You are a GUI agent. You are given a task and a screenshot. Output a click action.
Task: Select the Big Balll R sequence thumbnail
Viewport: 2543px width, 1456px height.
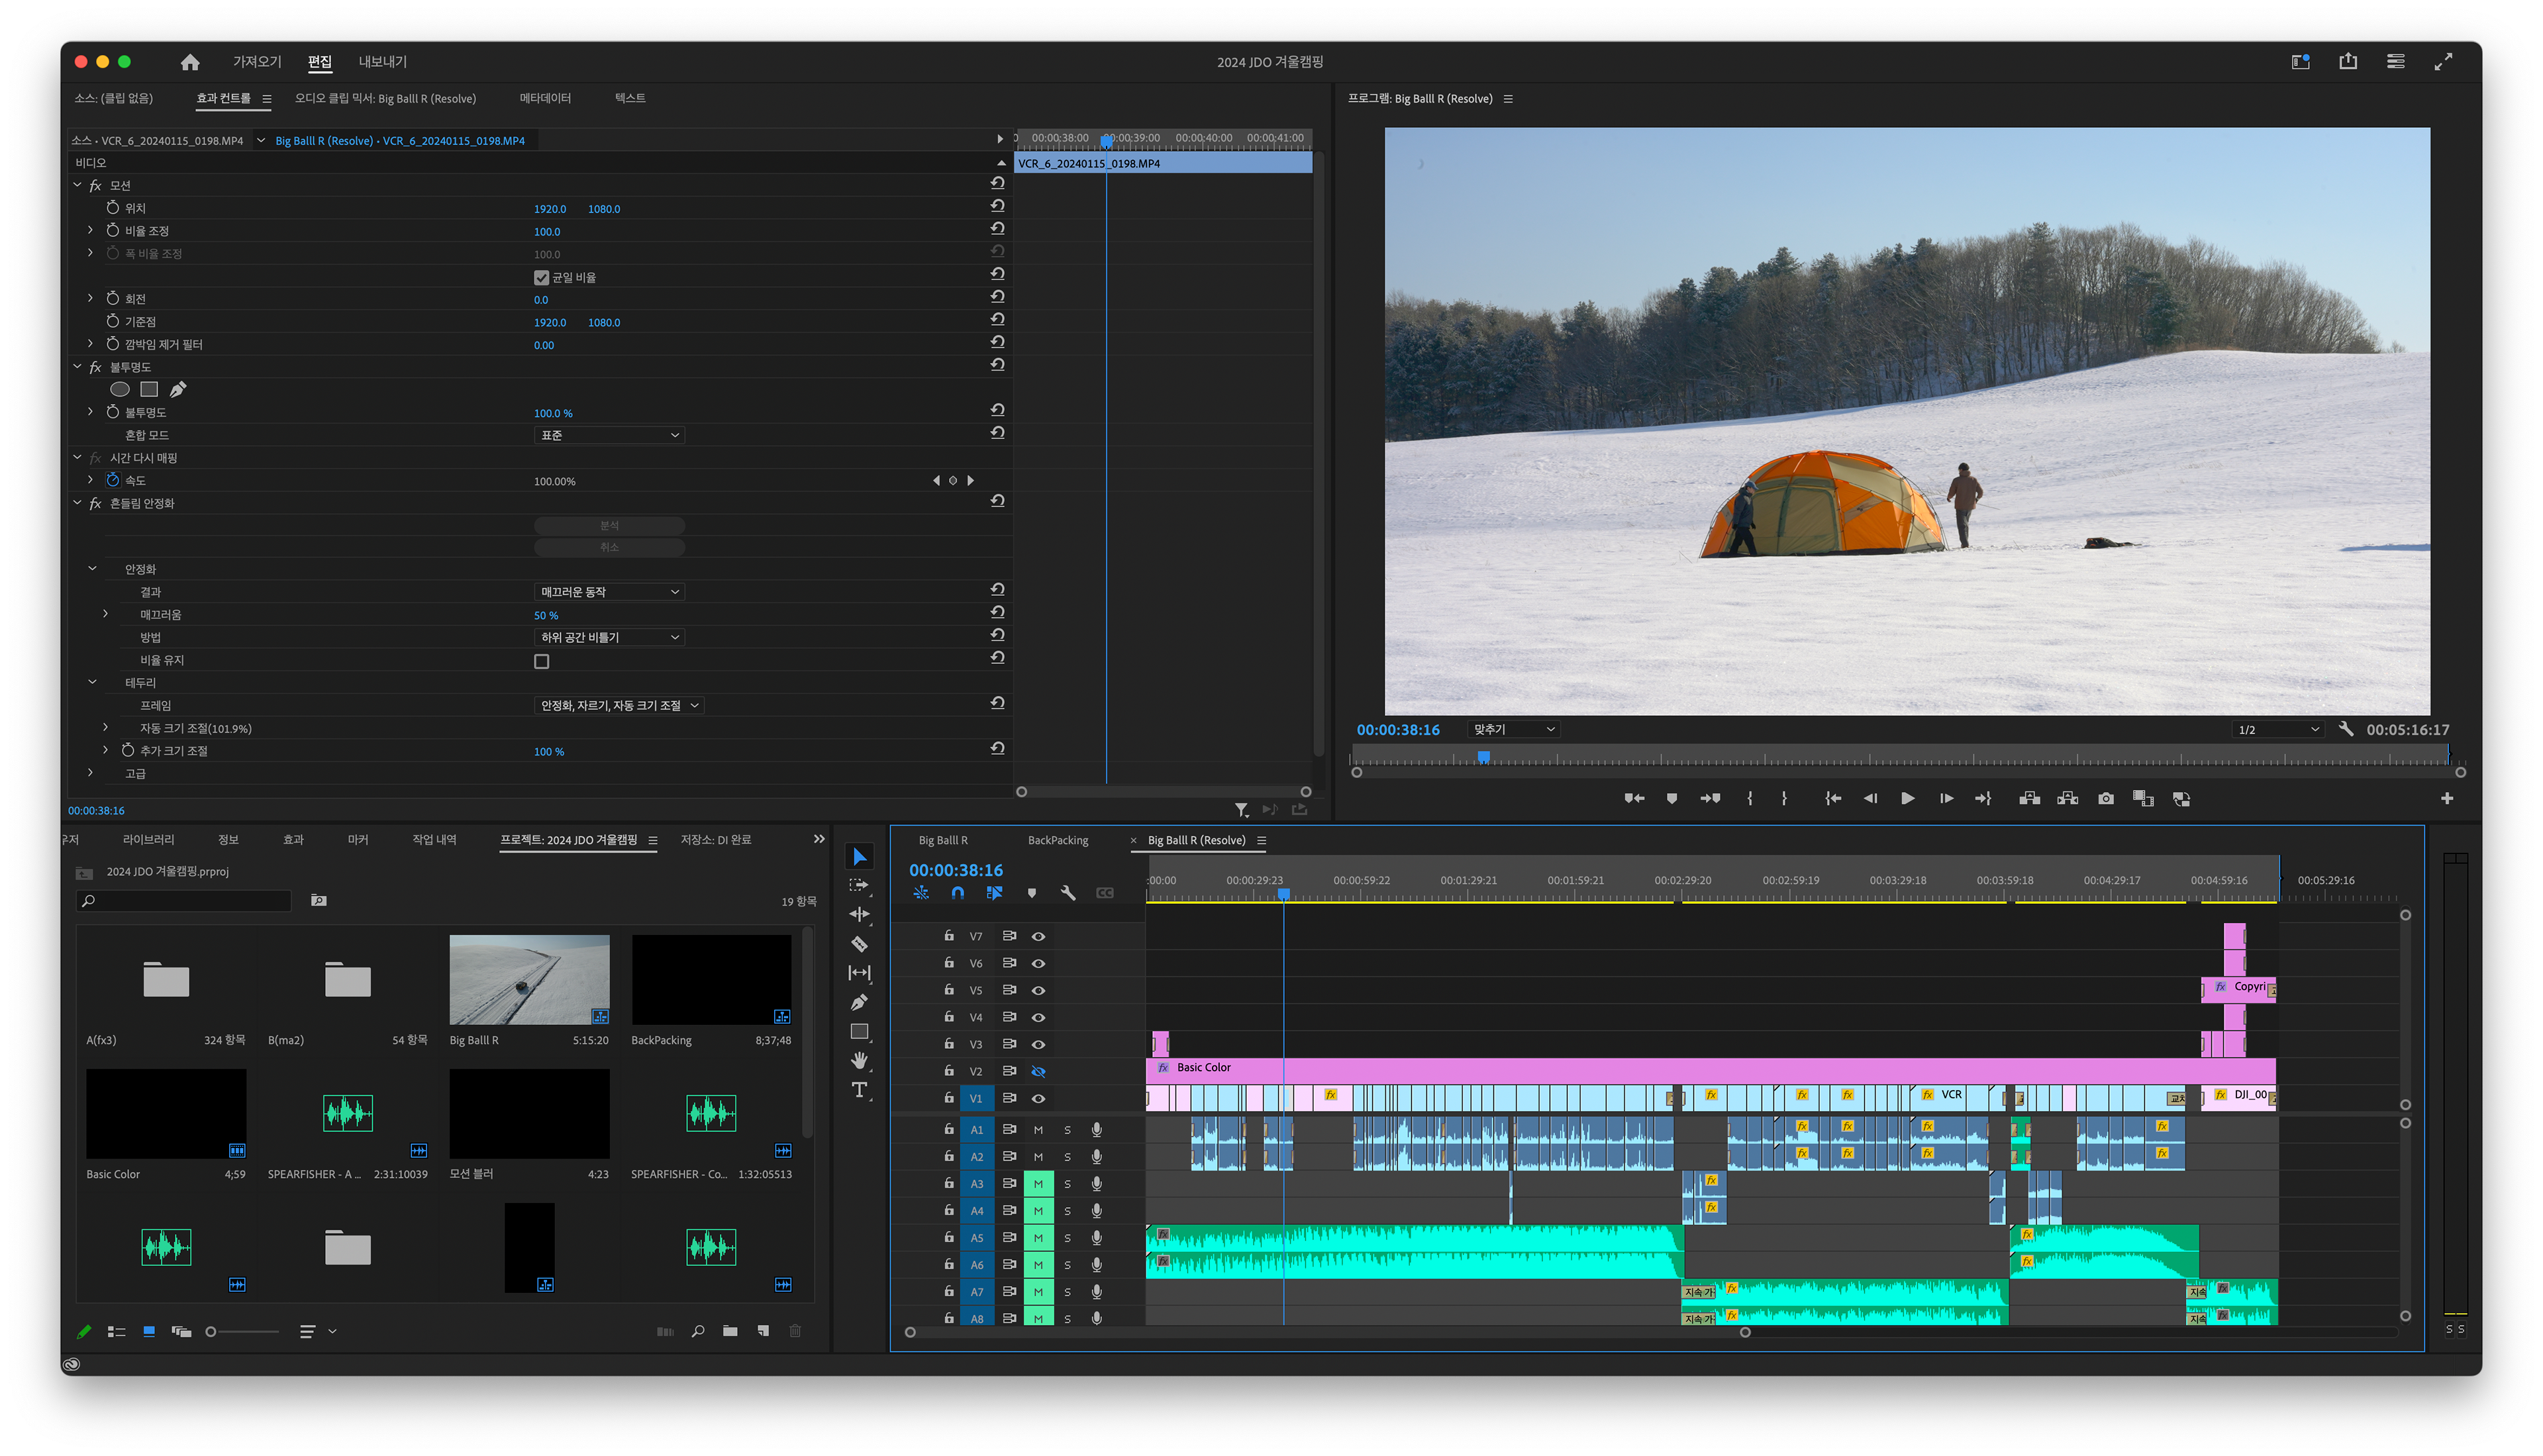click(529, 979)
